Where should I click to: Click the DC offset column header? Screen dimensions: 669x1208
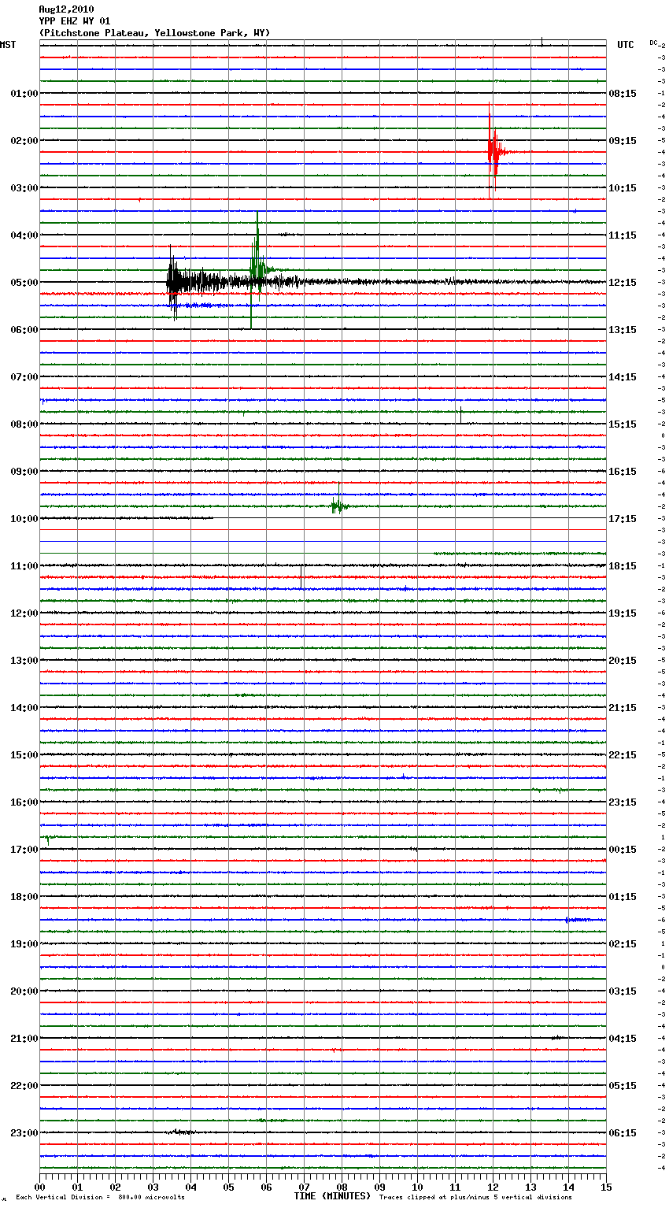click(x=653, y=43)
